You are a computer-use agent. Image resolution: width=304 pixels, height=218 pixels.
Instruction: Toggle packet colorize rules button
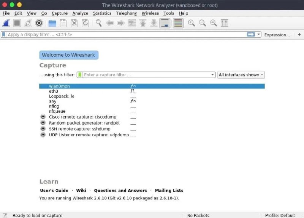(178, 23)
